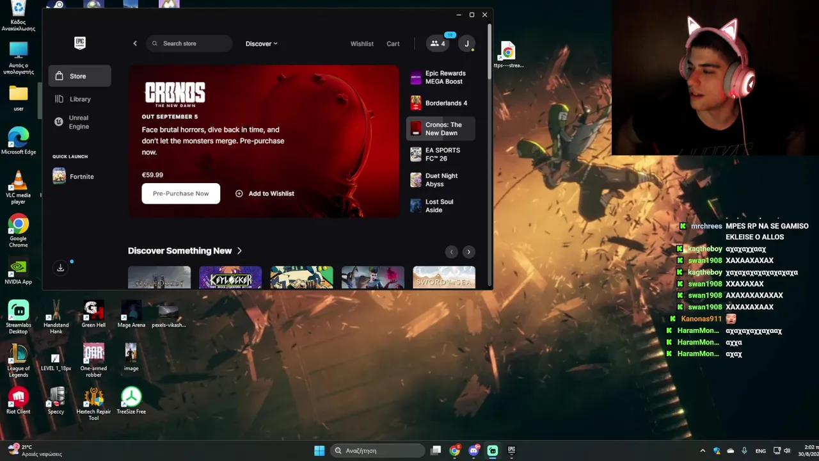Click the Google Chrome desktop icon
Screen dimensions: 819x461
pyautogui.click(x=19, y=230)
